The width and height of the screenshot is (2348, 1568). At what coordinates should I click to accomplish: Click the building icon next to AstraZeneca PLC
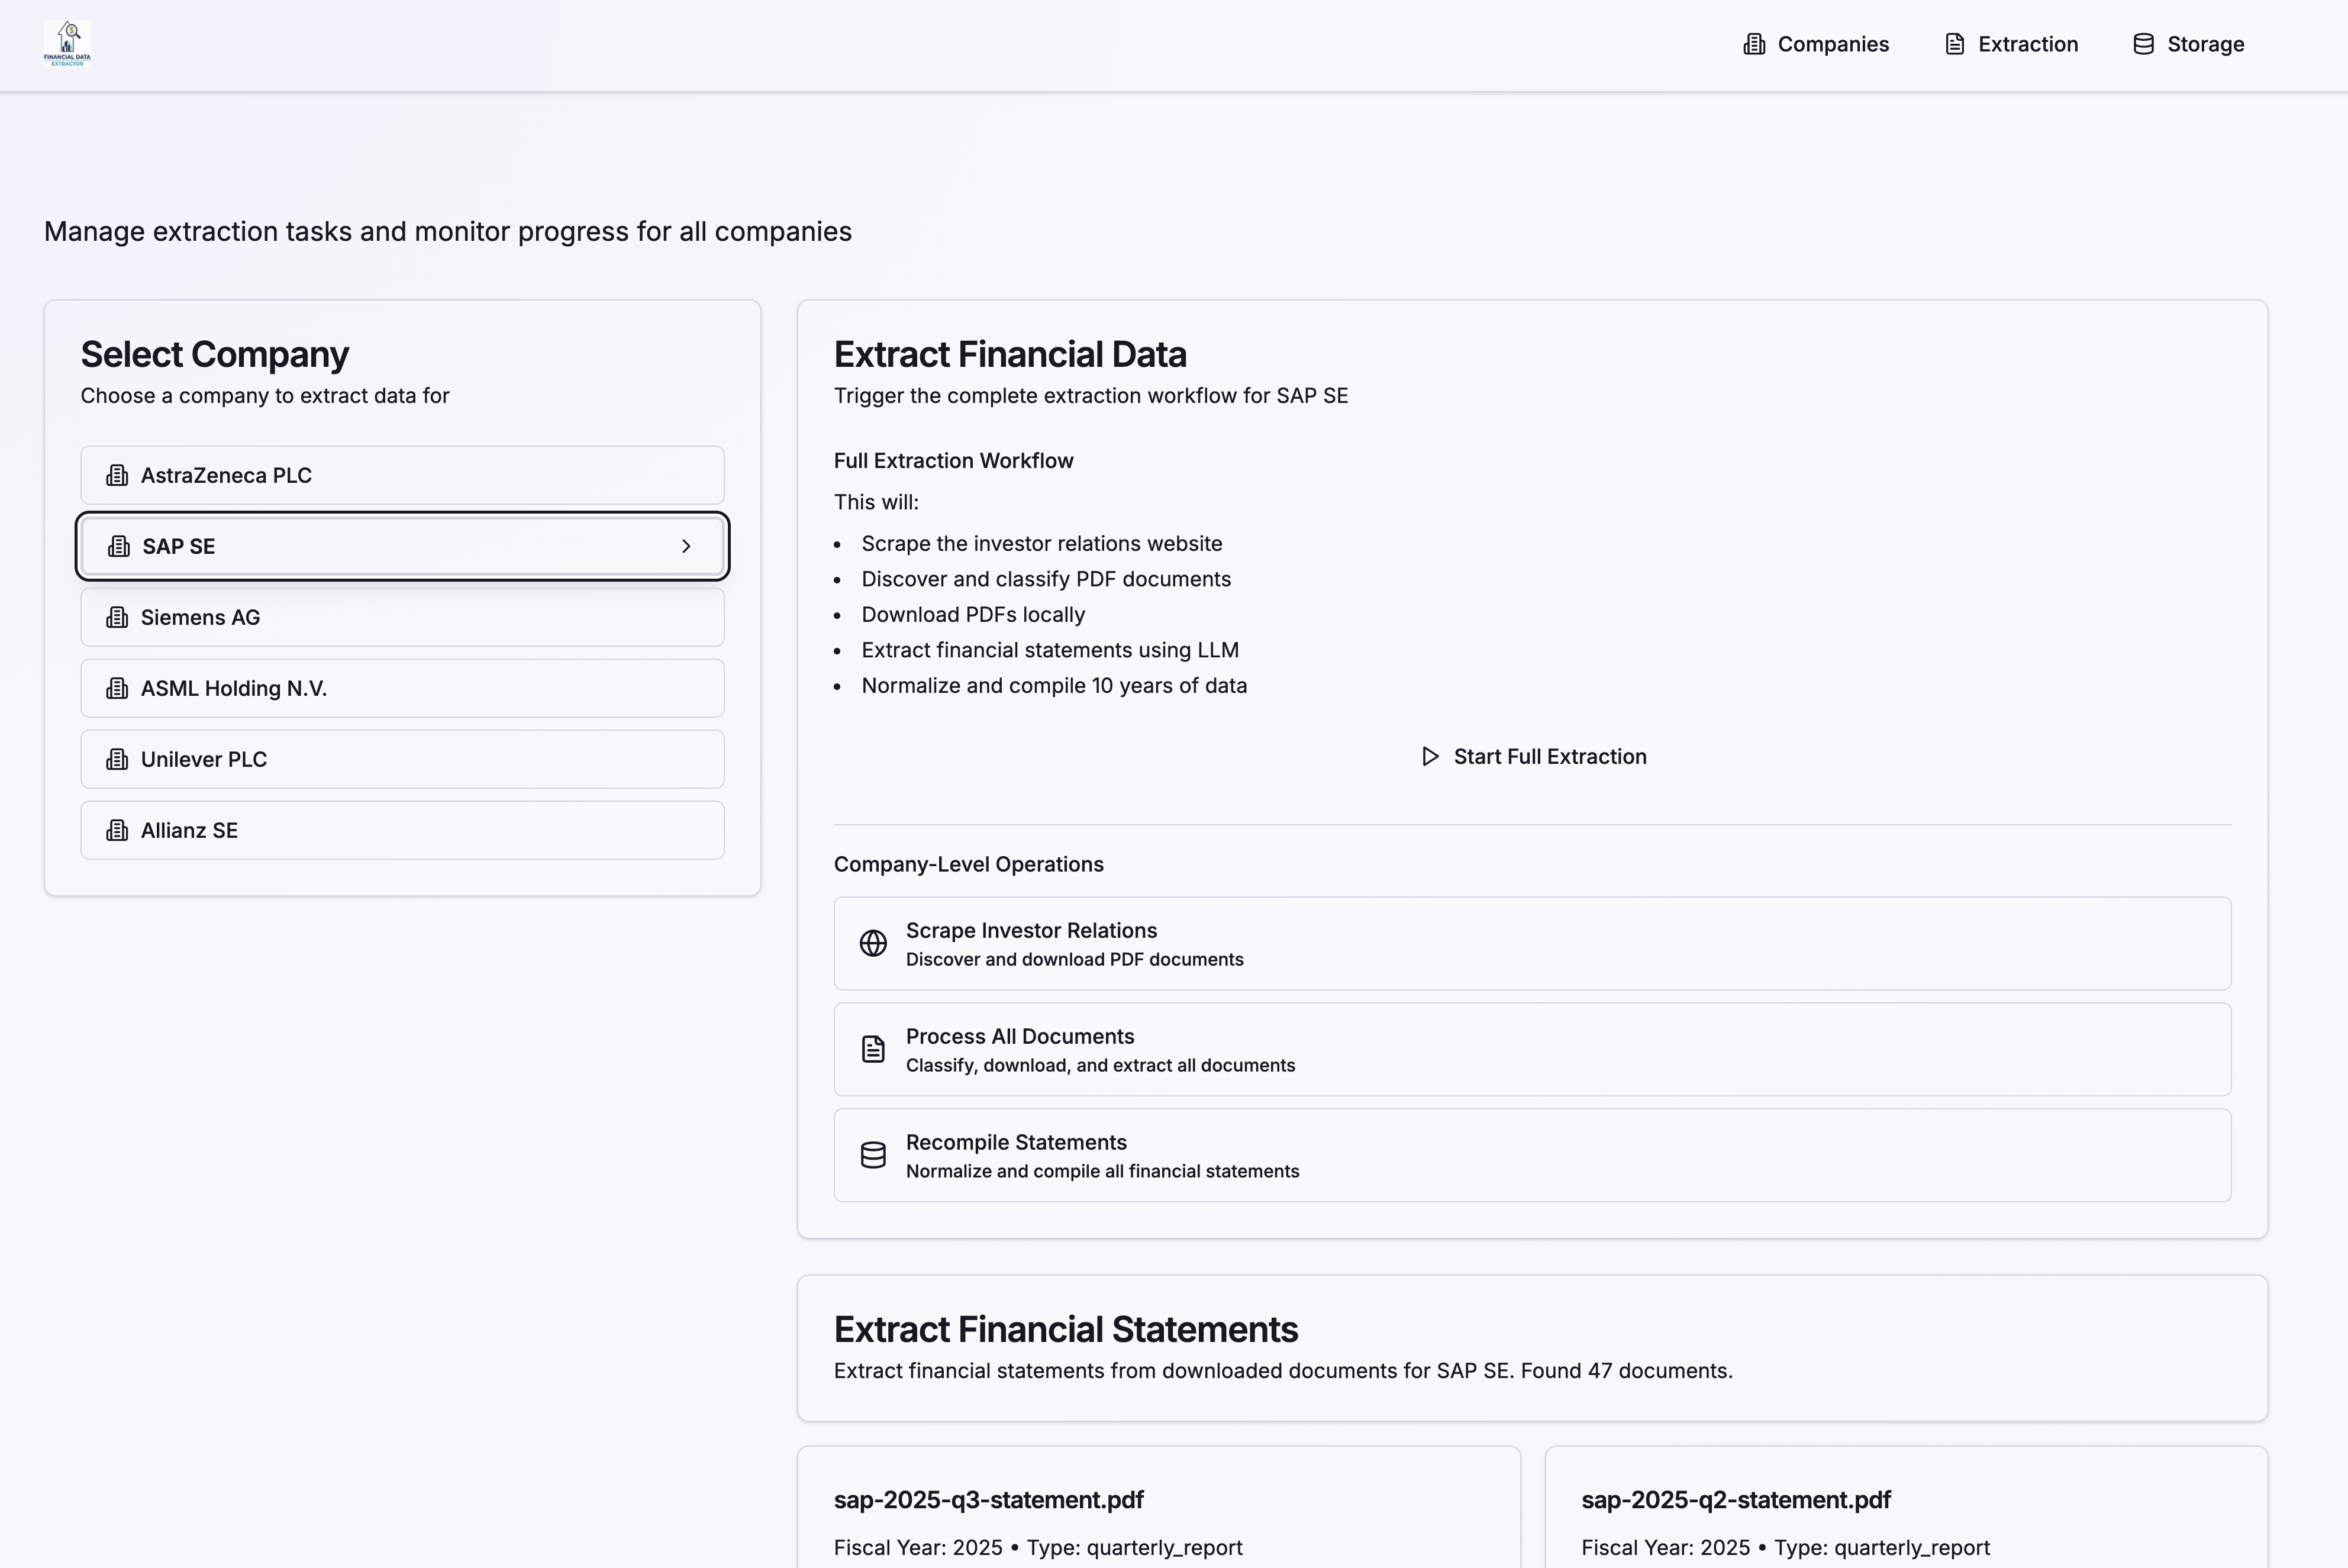117,475
